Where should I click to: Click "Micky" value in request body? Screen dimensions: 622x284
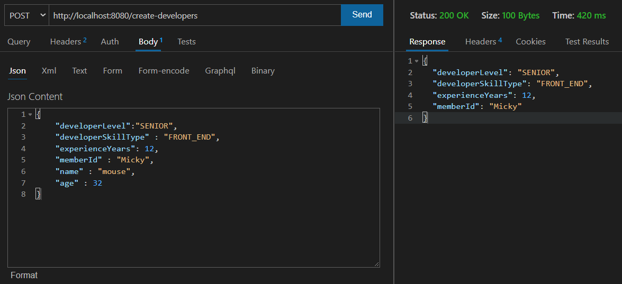(132, 160)
